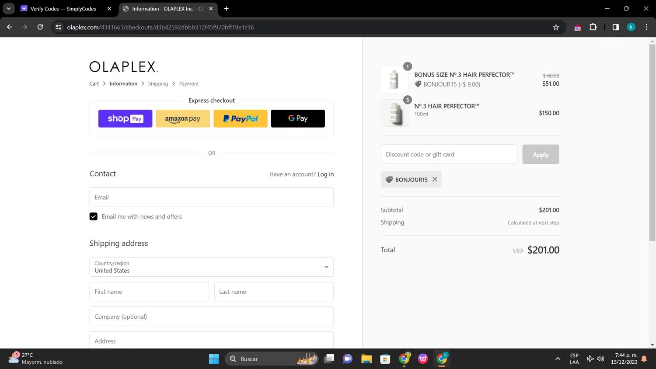The height and width of the screenshot is (369, 656).
Task: Click 'Calculated at next step' text
Action: (x=533, y=223)
